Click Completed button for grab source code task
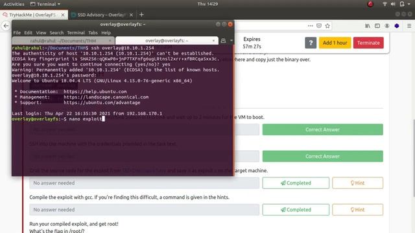415x233 pixels. click(296, 183)
